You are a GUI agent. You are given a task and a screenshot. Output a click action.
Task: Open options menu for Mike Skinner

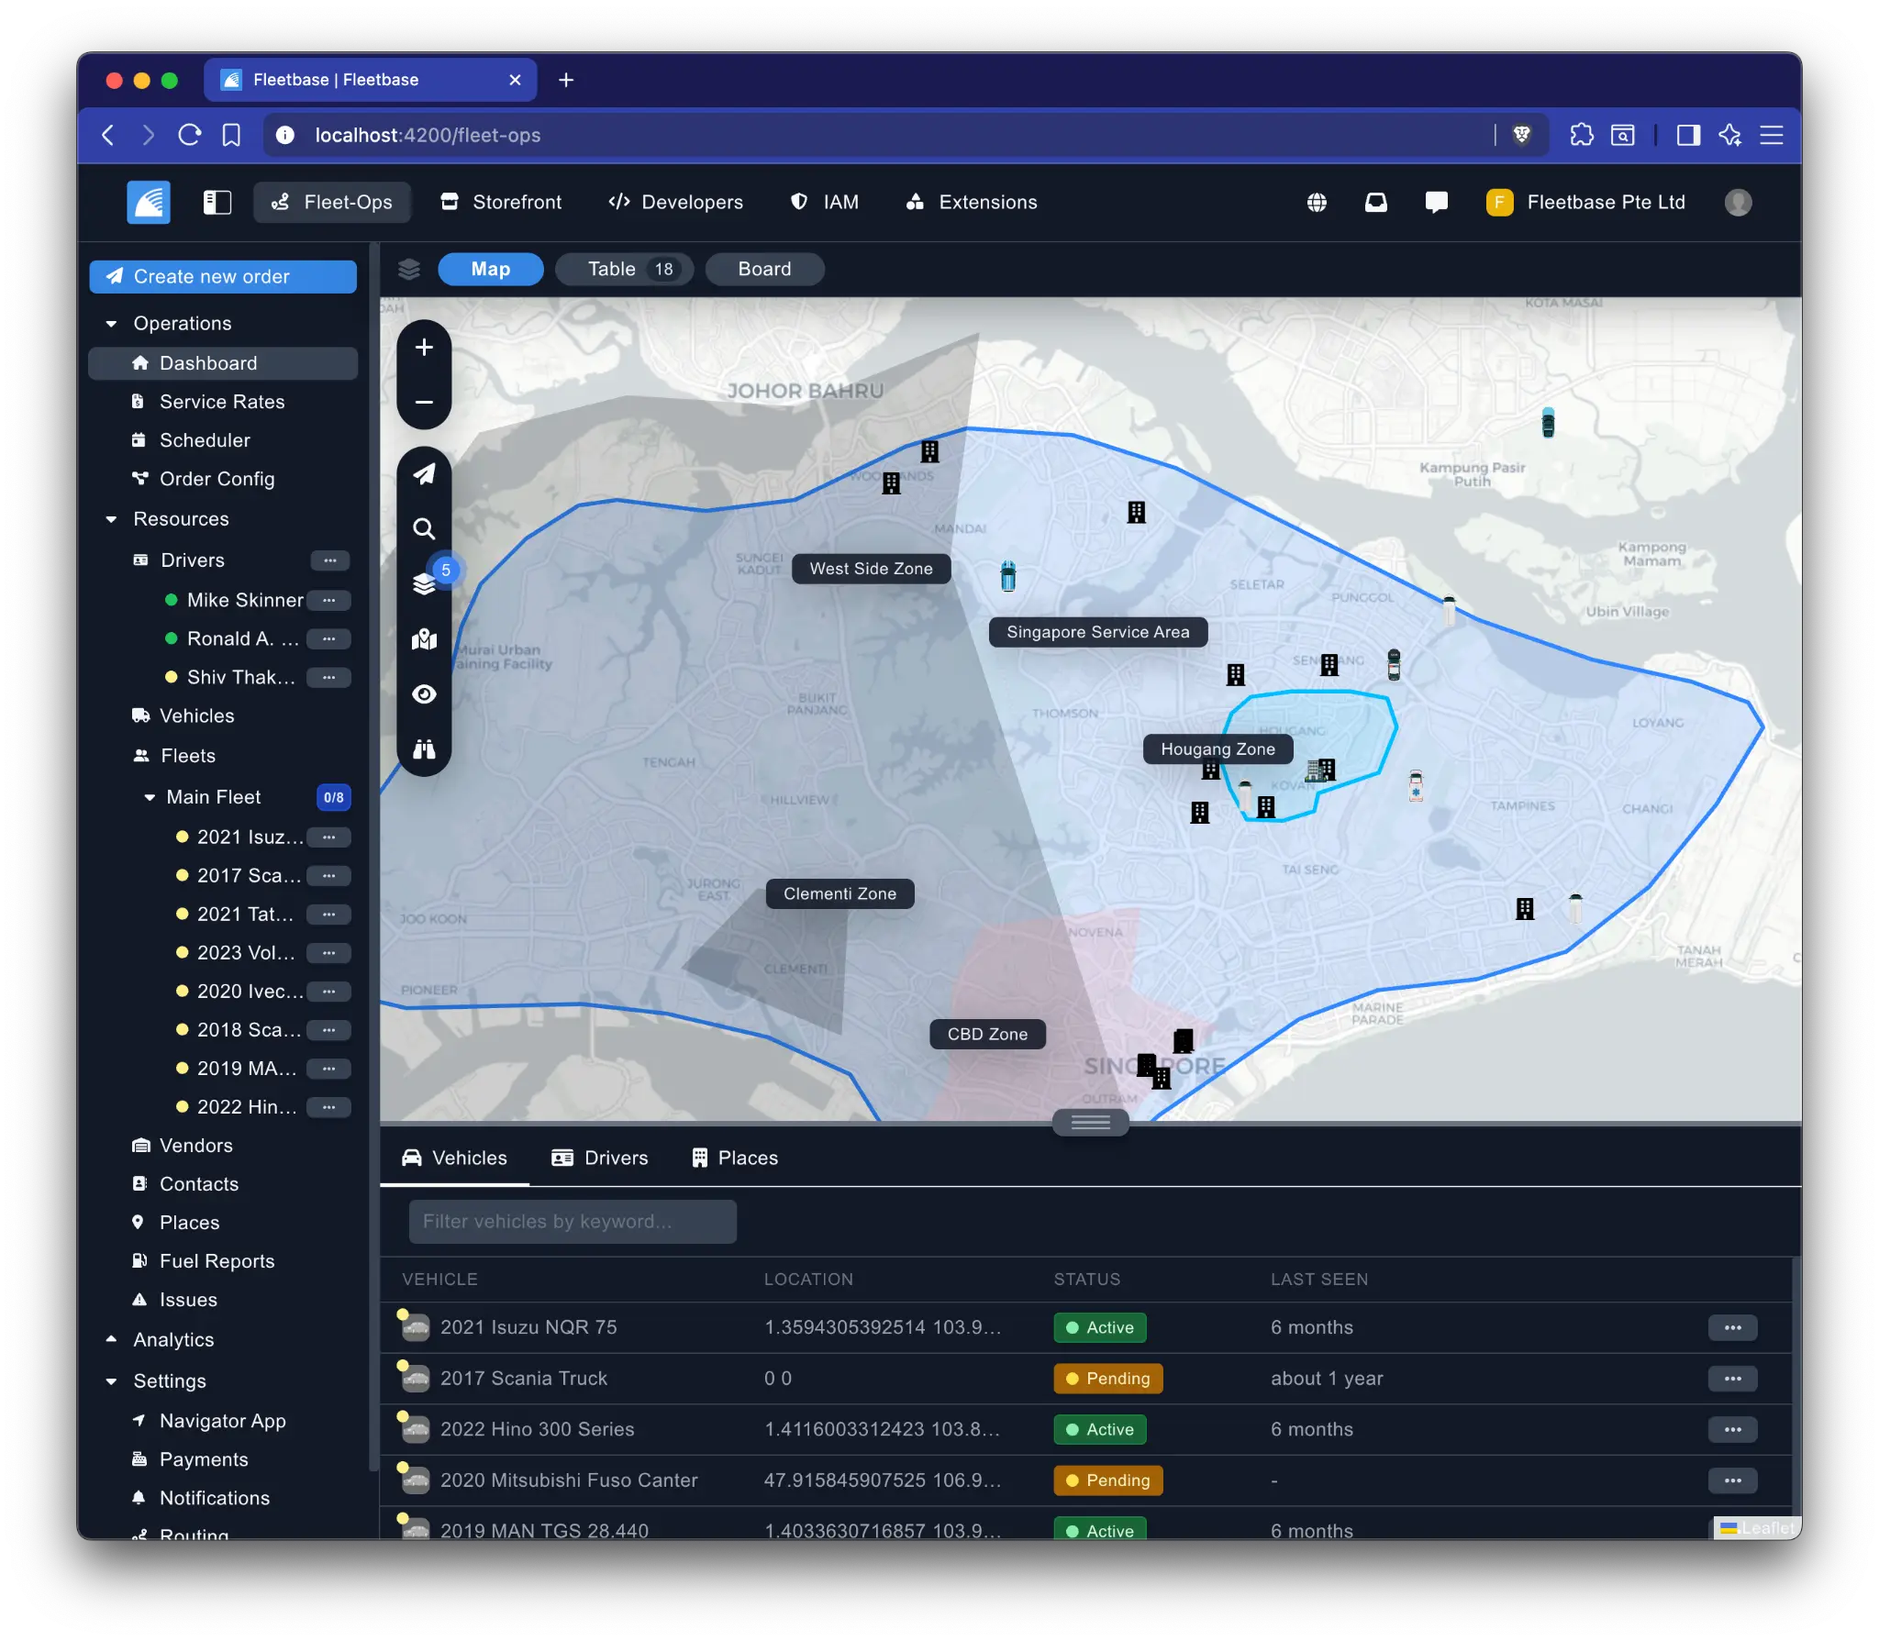pos(329,600)
